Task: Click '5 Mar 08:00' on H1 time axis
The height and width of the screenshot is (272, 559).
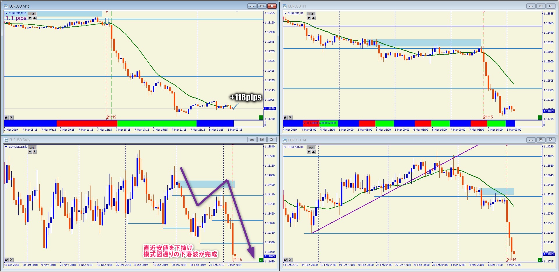Action: tap(365, 130)
